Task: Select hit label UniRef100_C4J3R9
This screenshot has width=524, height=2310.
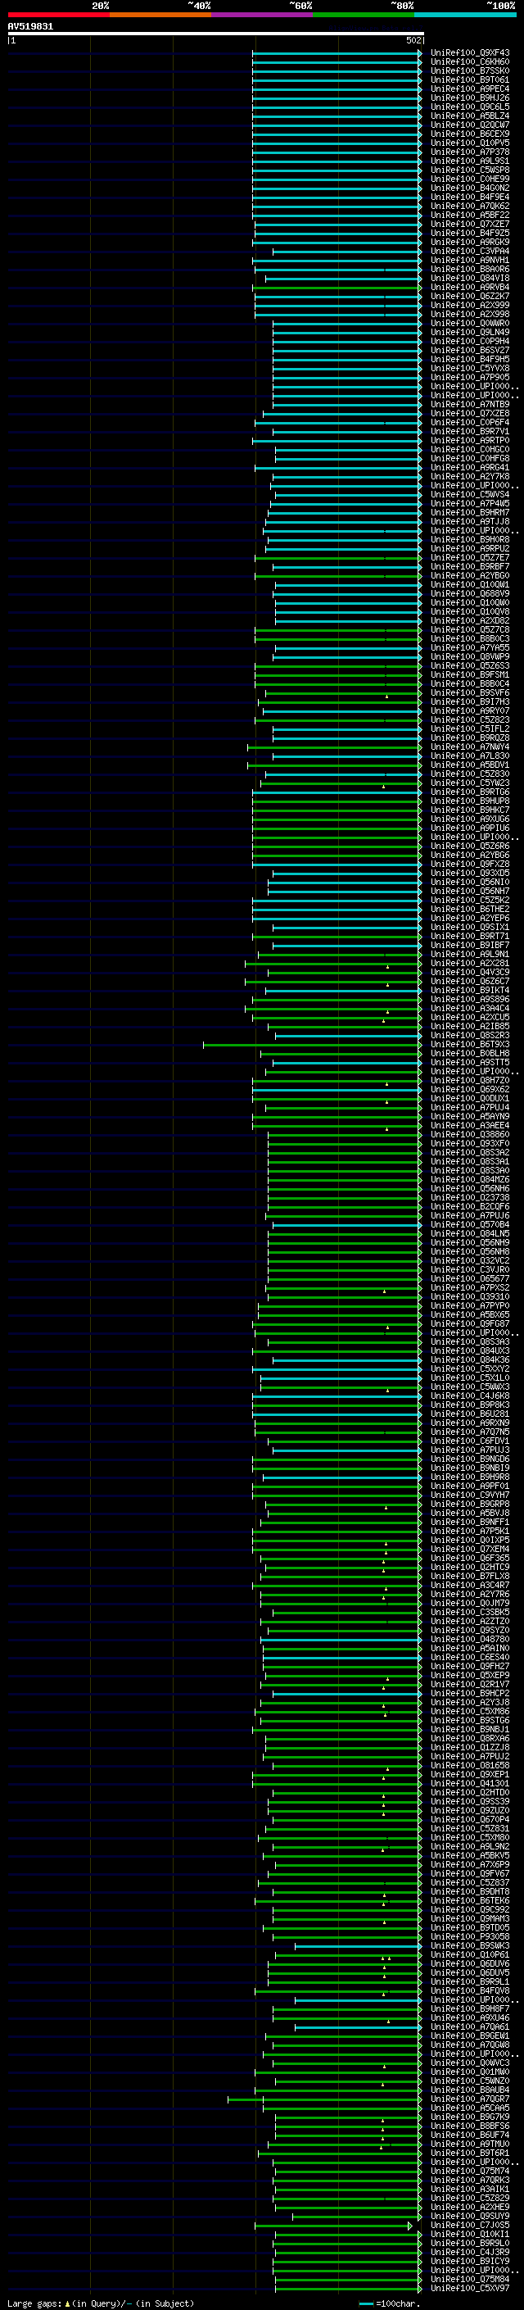Action: coord(470,2253)
